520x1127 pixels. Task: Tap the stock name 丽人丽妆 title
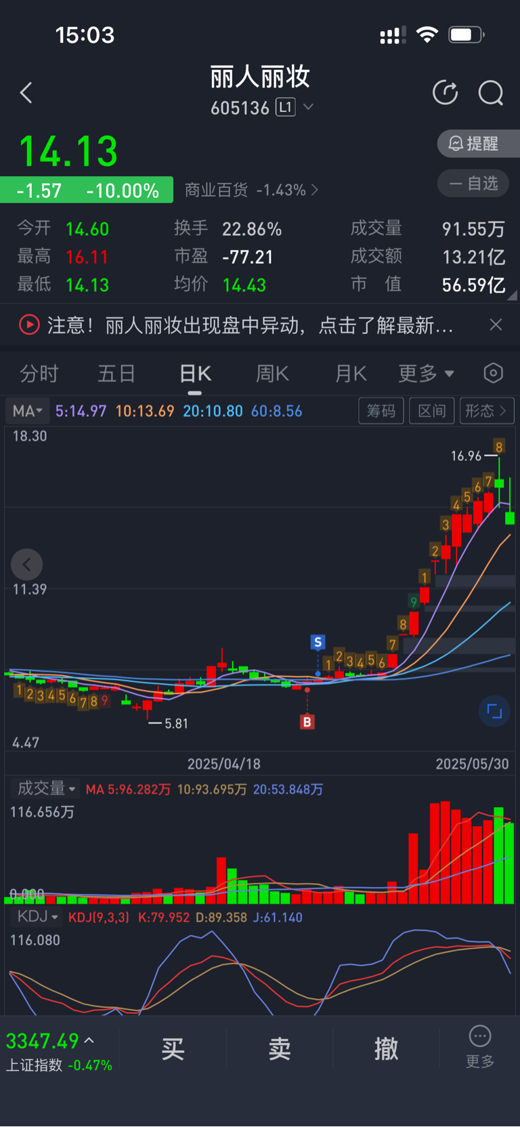(x=260, y=77)
